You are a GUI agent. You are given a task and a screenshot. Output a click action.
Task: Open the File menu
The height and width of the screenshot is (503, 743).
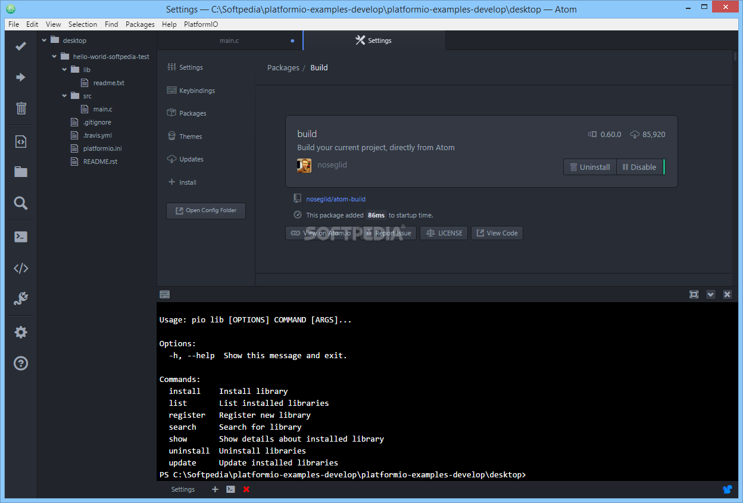click(x=14, y=24)
